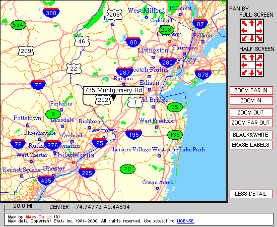Pan full screen down-right diagonal arrow
277x227 pixels.
point(259,38)
